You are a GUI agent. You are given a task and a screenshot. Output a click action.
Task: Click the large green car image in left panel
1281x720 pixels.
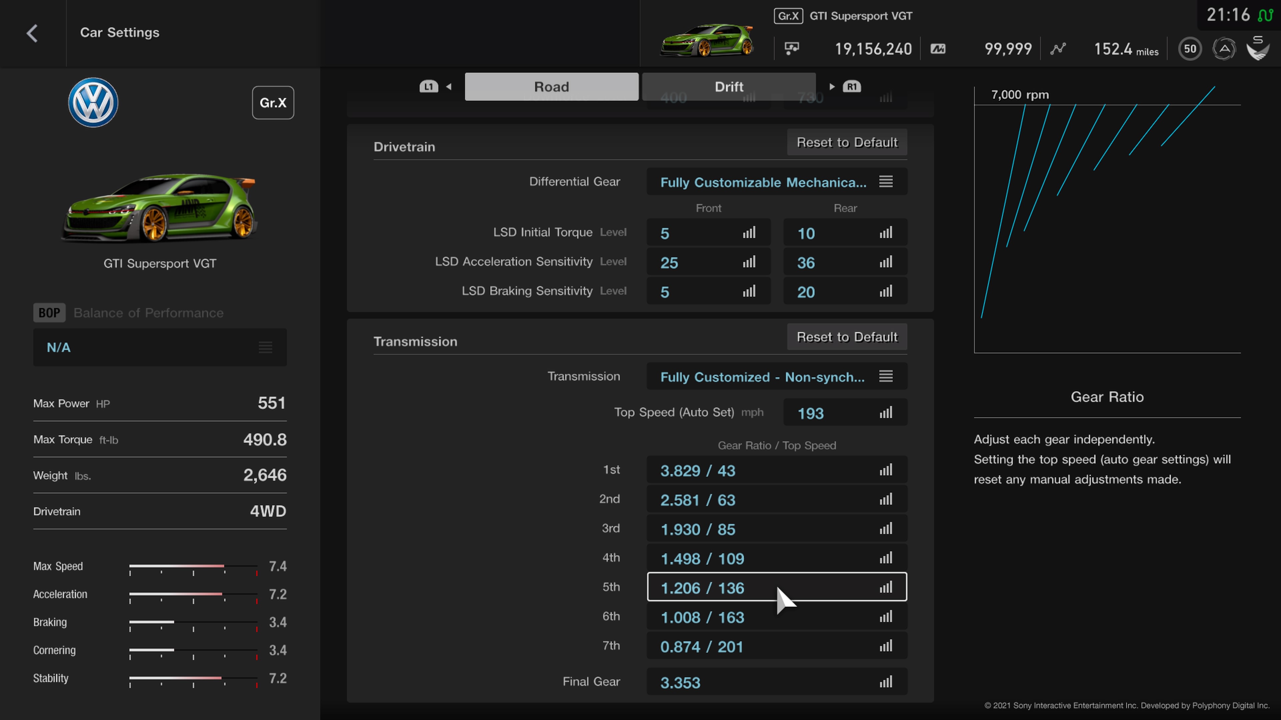[159, 208]
